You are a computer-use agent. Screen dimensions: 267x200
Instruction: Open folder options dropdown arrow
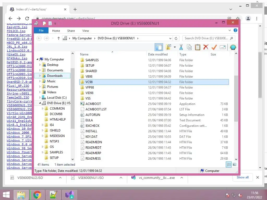[175, 47]
